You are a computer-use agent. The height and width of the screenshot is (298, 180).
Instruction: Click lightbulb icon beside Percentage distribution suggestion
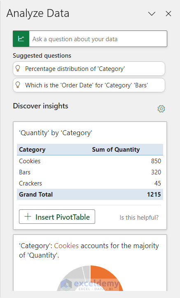(x=18, y=68)
